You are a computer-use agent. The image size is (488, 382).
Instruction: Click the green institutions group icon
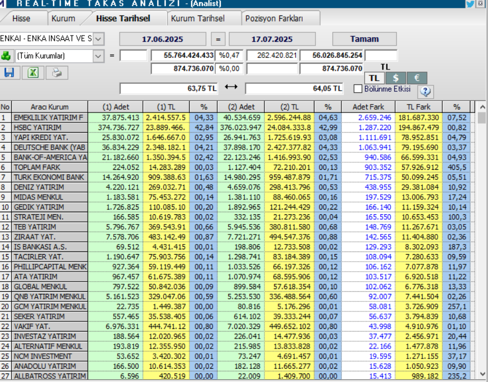6,56
